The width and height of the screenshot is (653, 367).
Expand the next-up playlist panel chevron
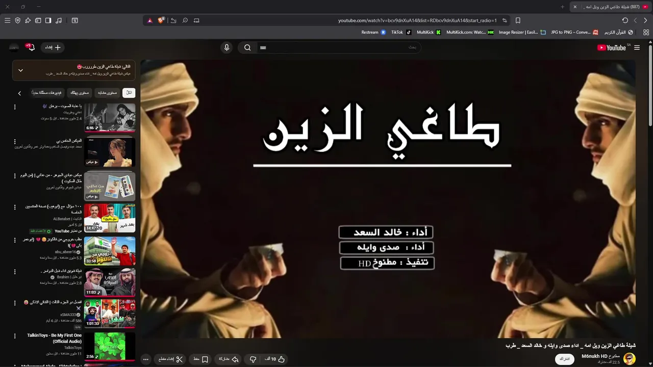tap(20, 70)
